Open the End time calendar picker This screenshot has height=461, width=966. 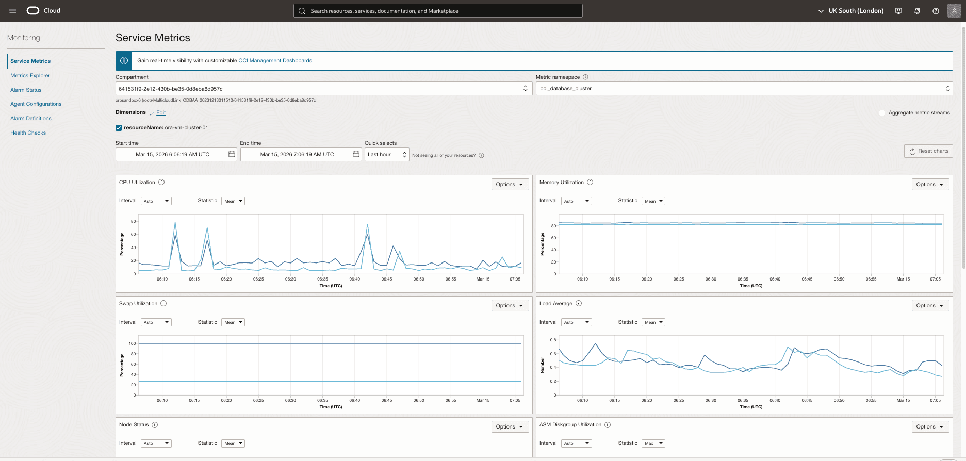coord(356,154)
